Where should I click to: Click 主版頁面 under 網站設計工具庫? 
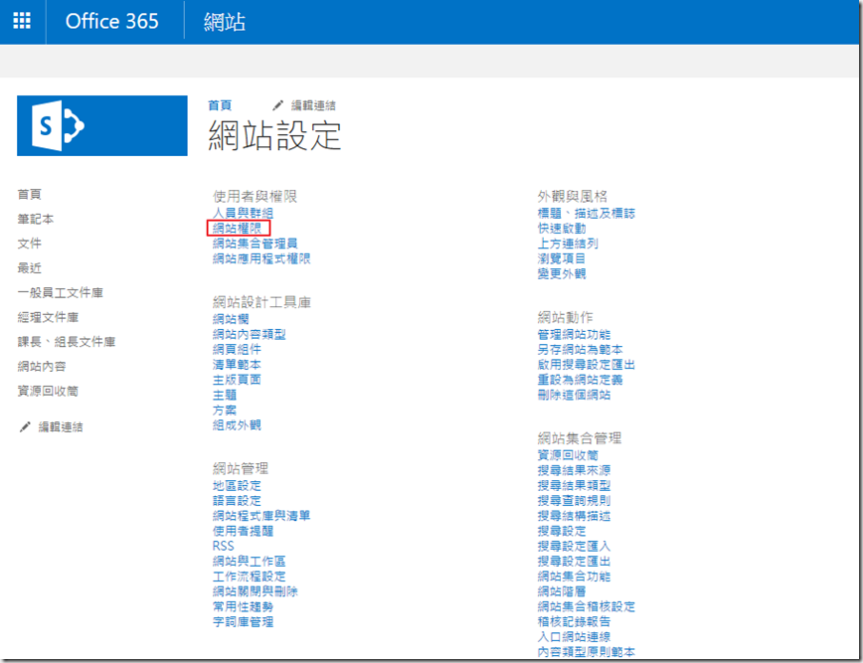[x=237, y=380]
